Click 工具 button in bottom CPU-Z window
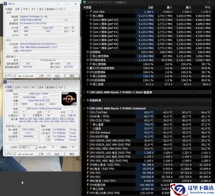Image resolution: width=215 pixels, height=196 pixels. (41, 154)
